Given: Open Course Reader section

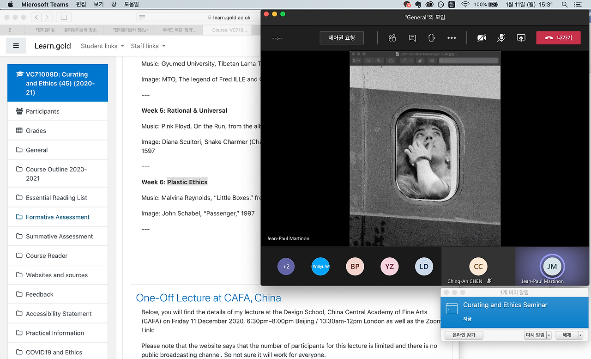Looking at the screenshot, I should [58, 256].
